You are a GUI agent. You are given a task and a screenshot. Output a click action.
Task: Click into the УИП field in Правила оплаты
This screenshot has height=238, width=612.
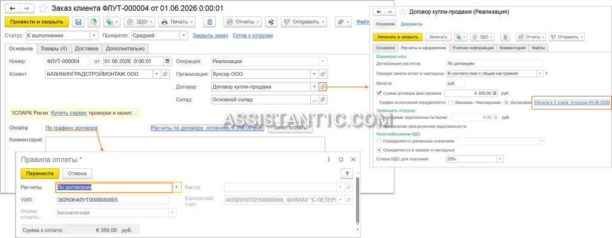(x=112, y=200)
